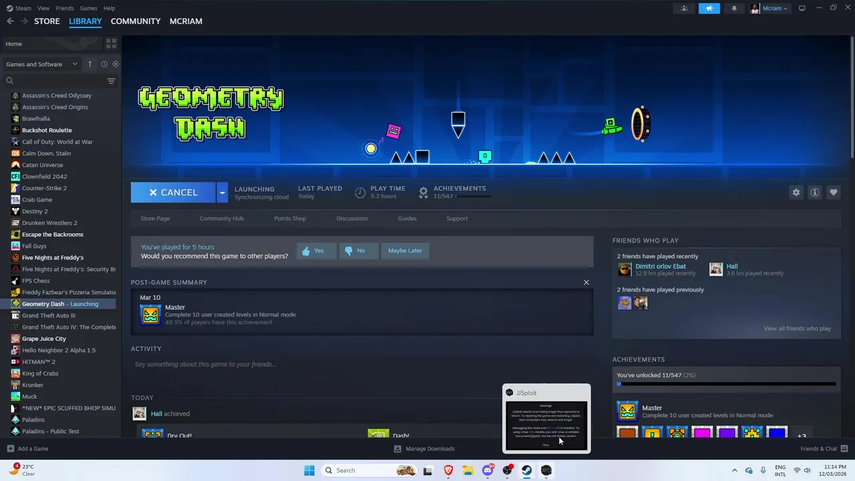The width and height of the screenshot is (855, 481).
Task: Click Add a Game
Action: (x=27, y=449)
